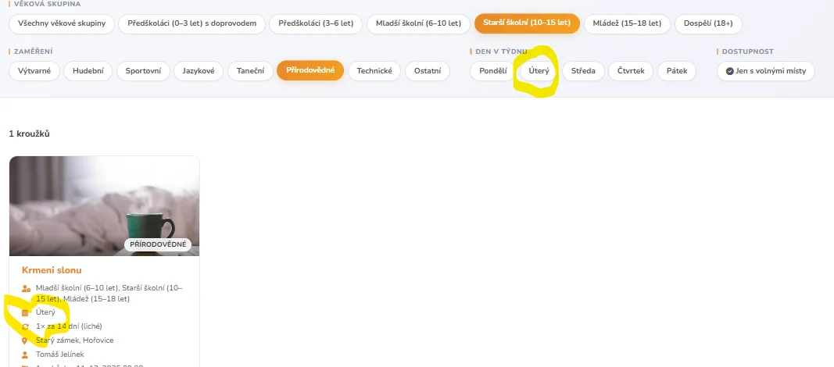Open the 'Krmeni slonu' club title link
The image size is (834, 367).
click(x=52, y=270)
